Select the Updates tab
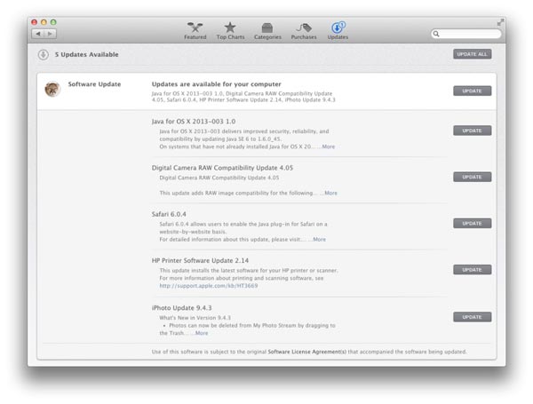The height and width of the screenshot is (404, 533). (x=338, y=30)
